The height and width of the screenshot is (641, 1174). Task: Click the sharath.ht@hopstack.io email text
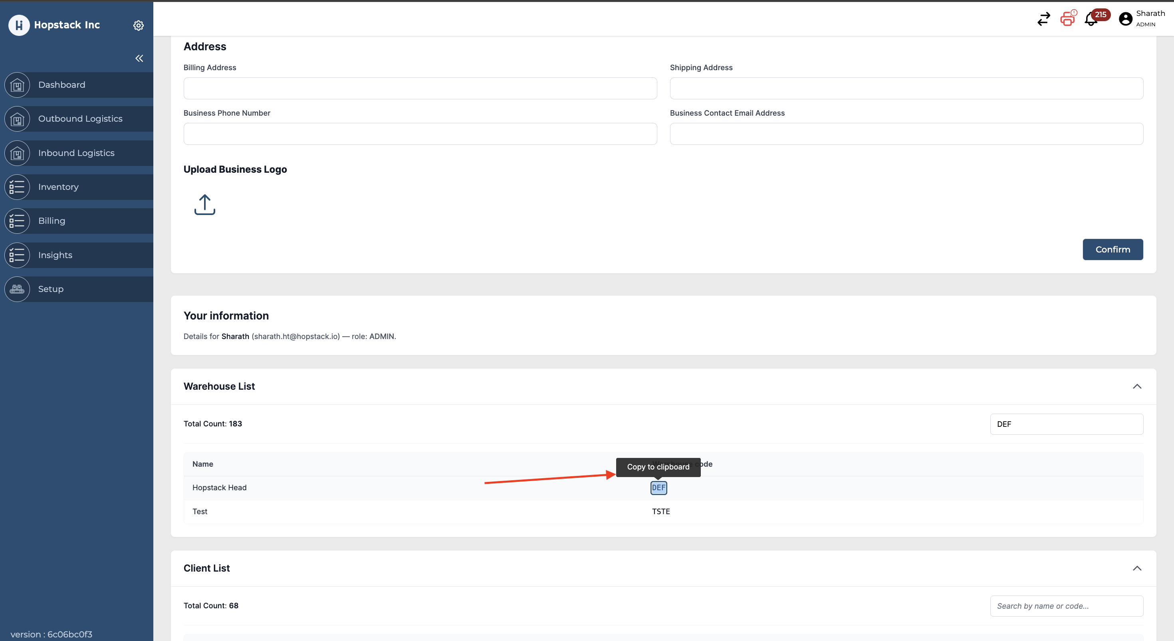pos(296,336)
